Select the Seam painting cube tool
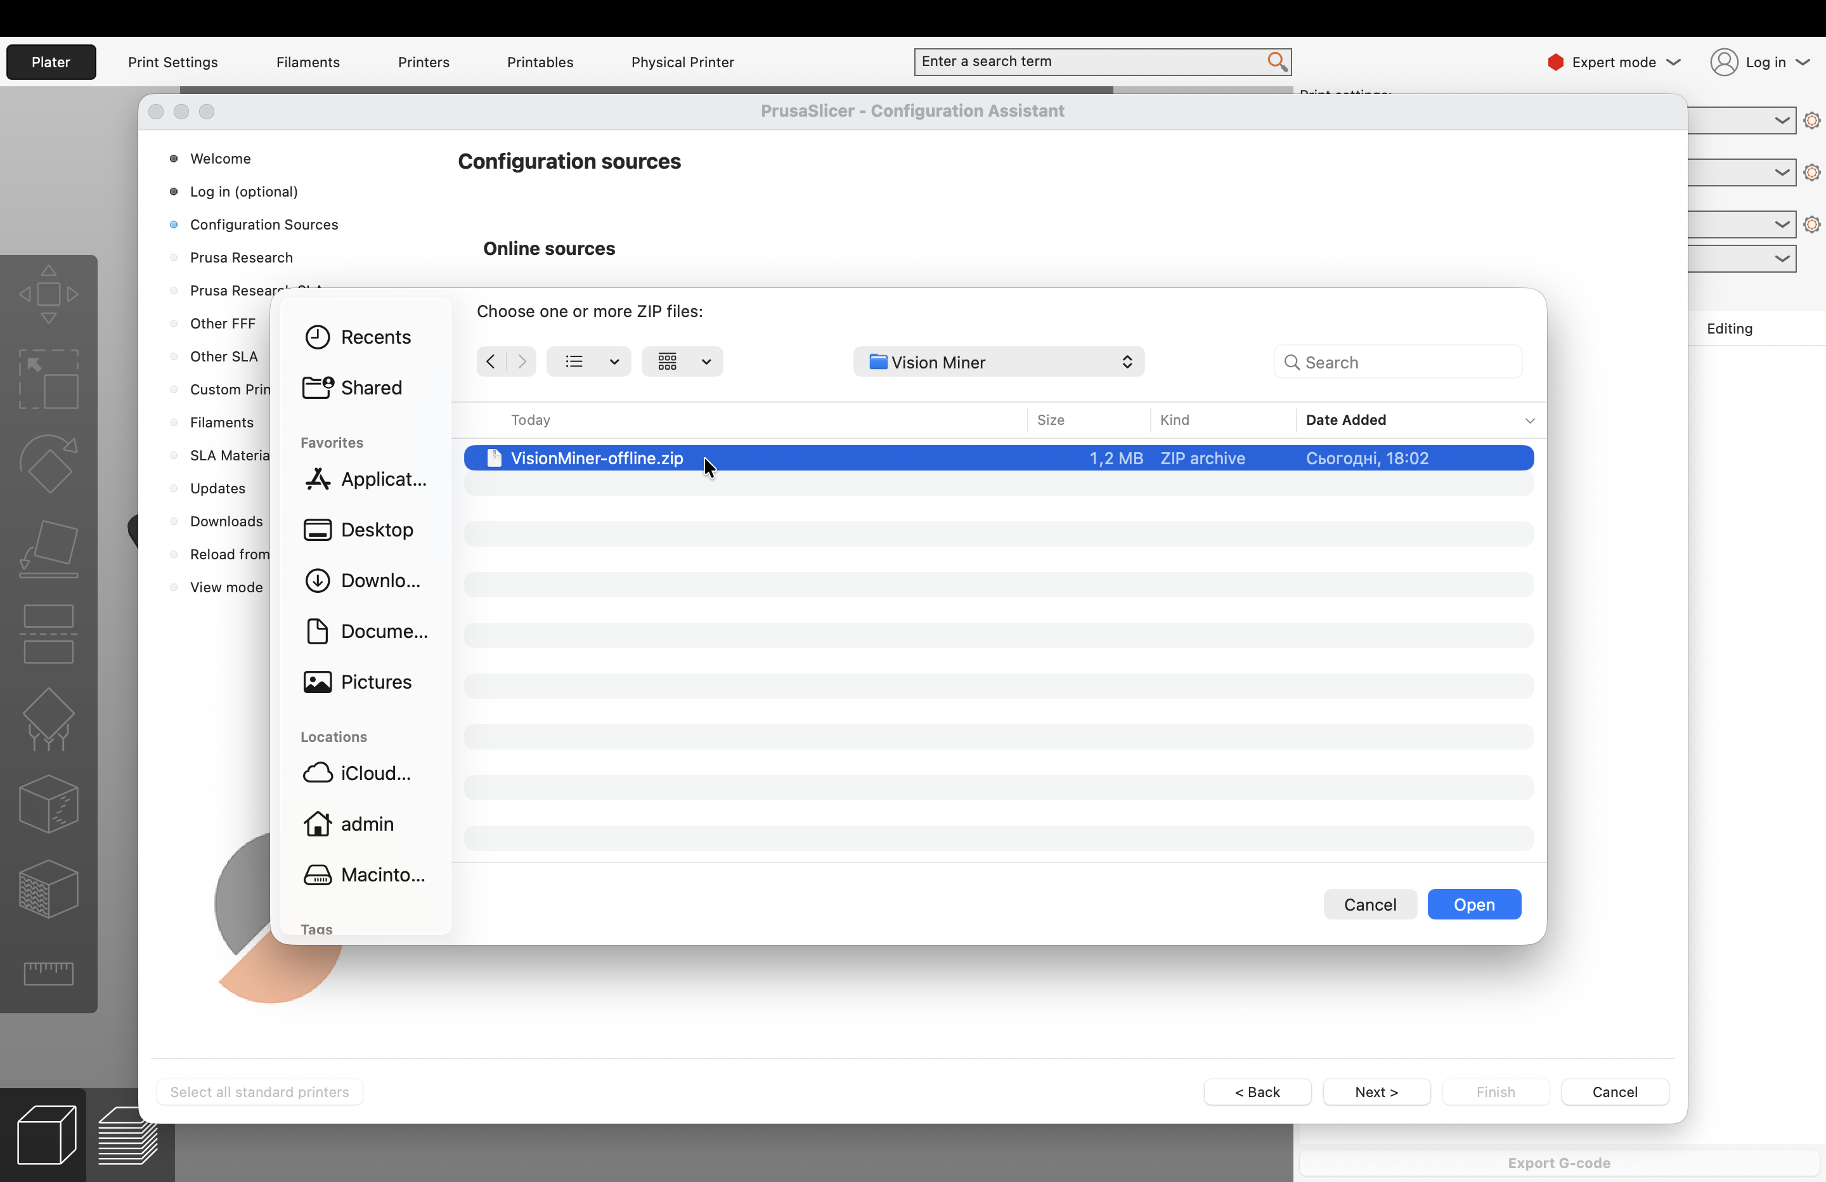 (x=48, y=803)
